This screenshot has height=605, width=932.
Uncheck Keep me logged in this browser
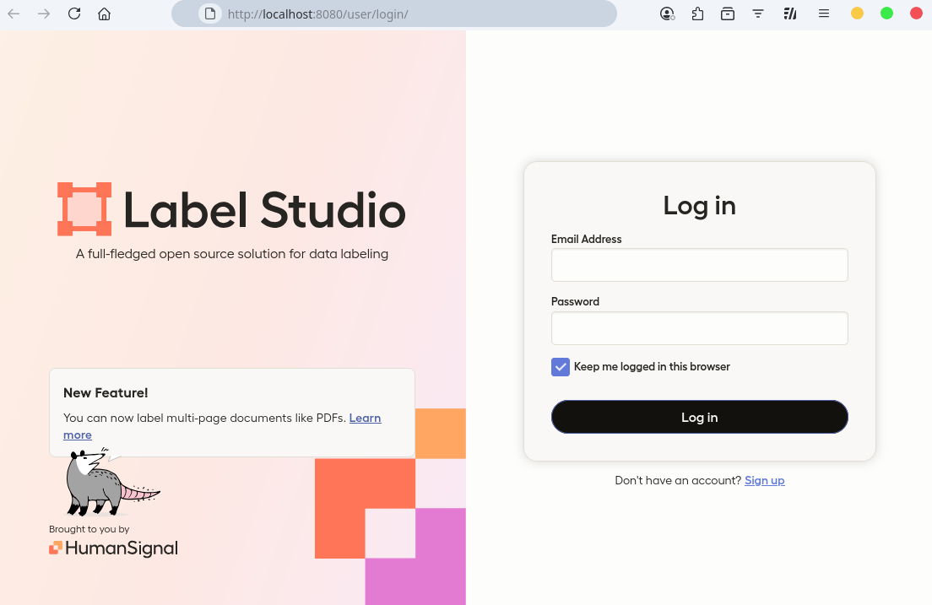coord(561,367)
